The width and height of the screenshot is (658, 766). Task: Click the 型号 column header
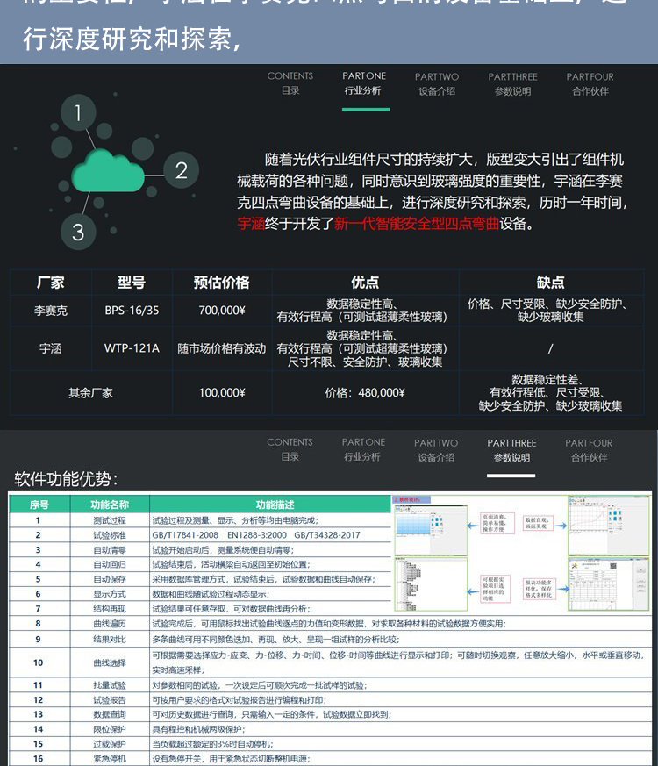(x=132, y=283)
